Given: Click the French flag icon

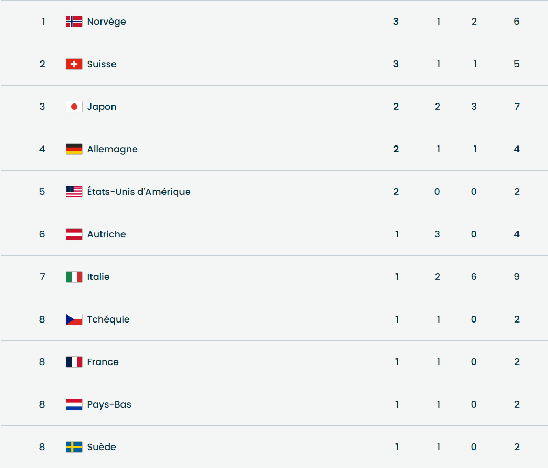Looking at the screenshot, I should [x=74, y=362].
